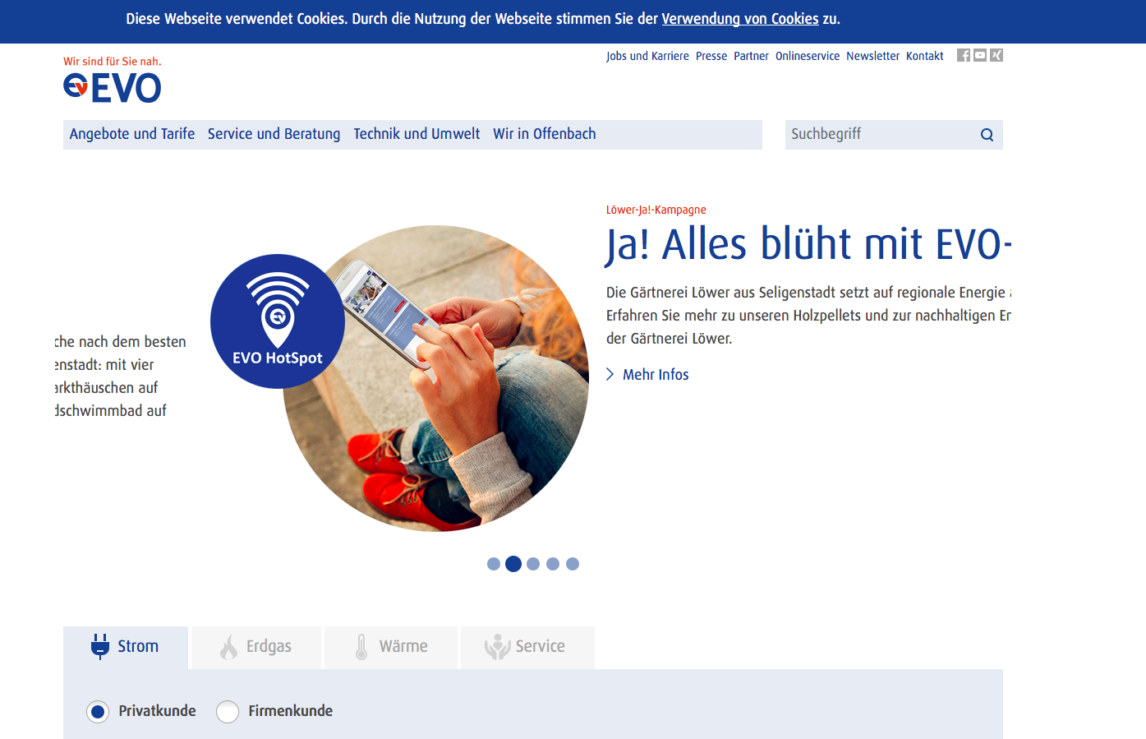Open the Presse link
Image resolution: width=1146 pixels, height=739 pixels.
[x=711, y=56]
